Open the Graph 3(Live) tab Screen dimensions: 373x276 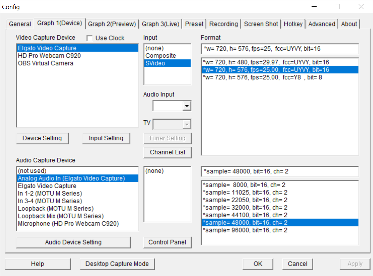tap(160, 24)
